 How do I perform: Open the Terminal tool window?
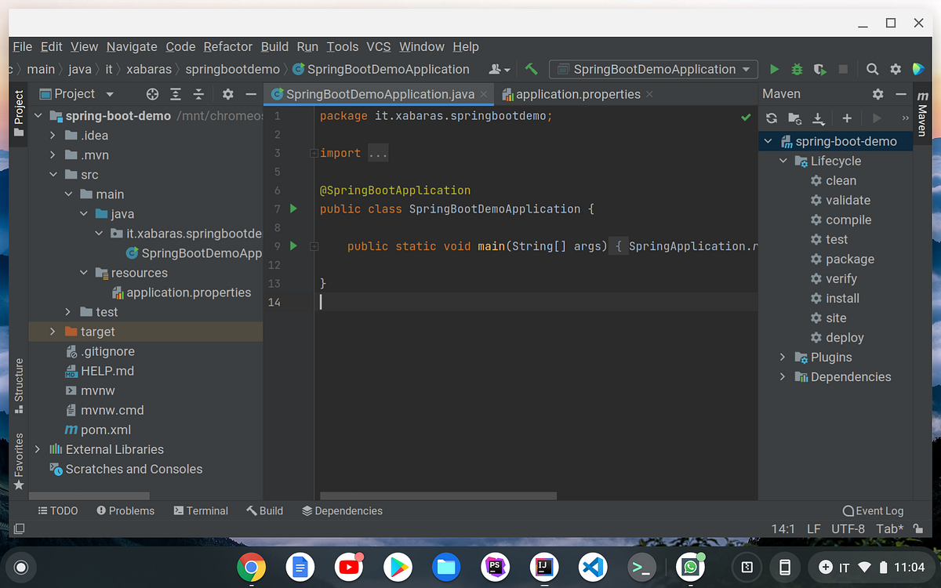[201, 510]
